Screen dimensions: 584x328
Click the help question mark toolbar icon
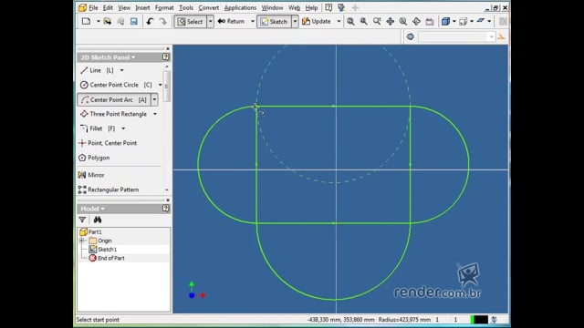pos(328,7)
